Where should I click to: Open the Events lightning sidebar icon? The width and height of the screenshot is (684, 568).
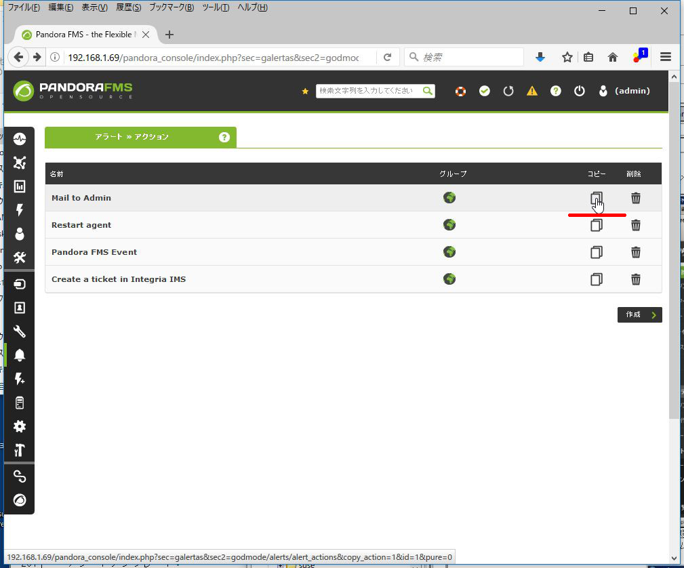click(20, 210)
